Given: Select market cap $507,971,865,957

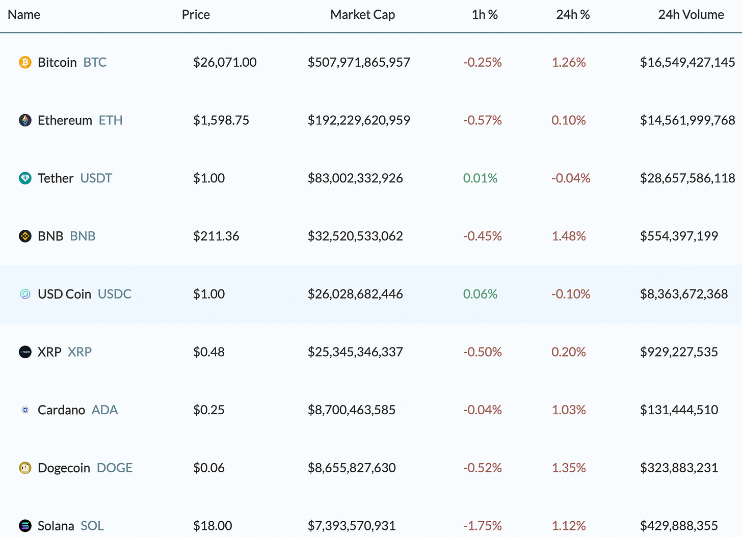Looking at the screenshot, I should (x=359, y=62).
